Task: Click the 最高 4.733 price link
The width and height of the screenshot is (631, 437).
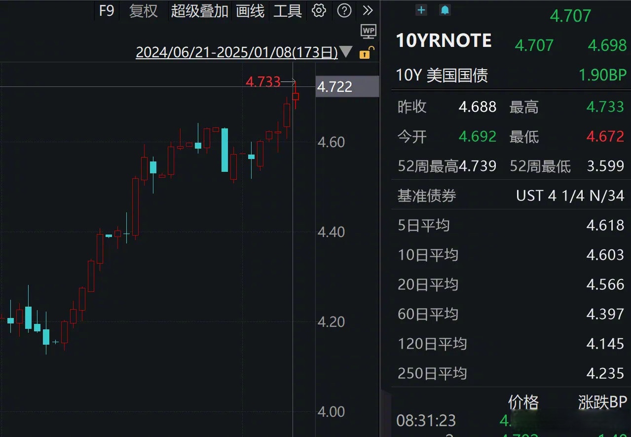Action: point(605,107)
